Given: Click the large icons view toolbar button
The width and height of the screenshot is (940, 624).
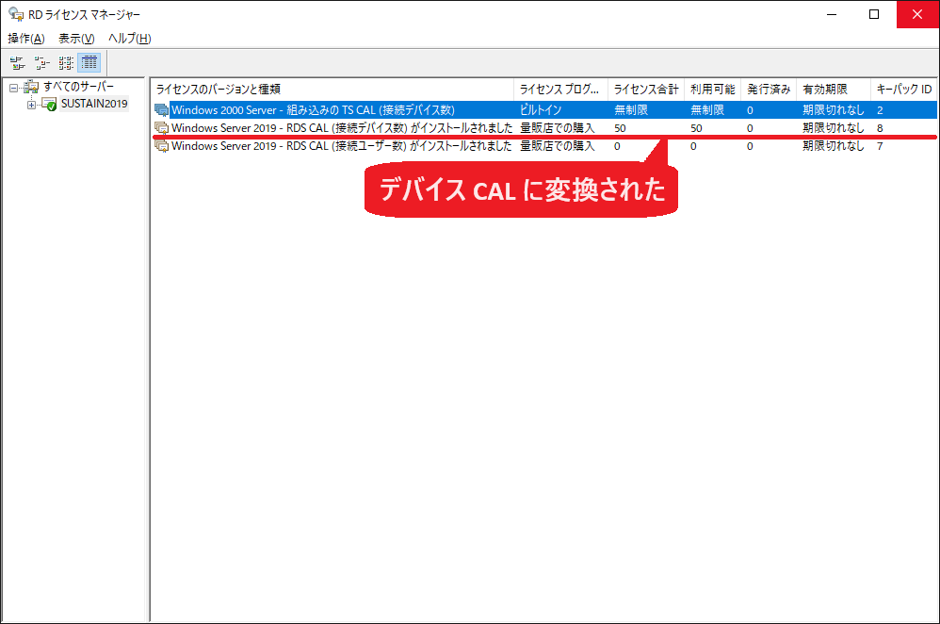Looking at the screenshot, I should 17,63.
